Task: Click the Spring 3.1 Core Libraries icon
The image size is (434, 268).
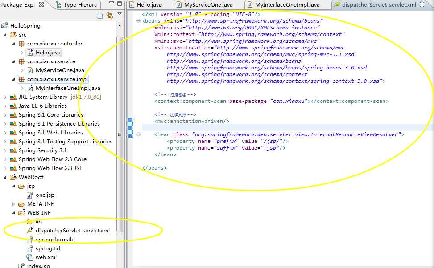Action: pyautogui.click(x=13, y=115)
